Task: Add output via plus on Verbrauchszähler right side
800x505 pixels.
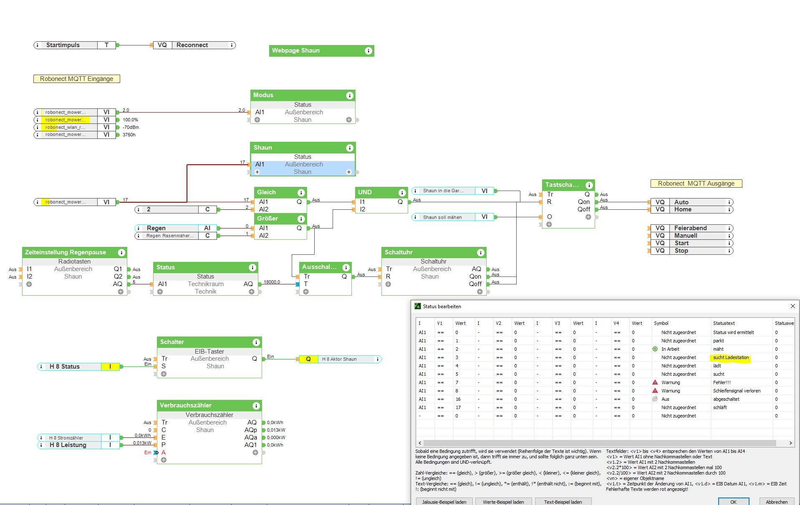Action: click(255, 452)
